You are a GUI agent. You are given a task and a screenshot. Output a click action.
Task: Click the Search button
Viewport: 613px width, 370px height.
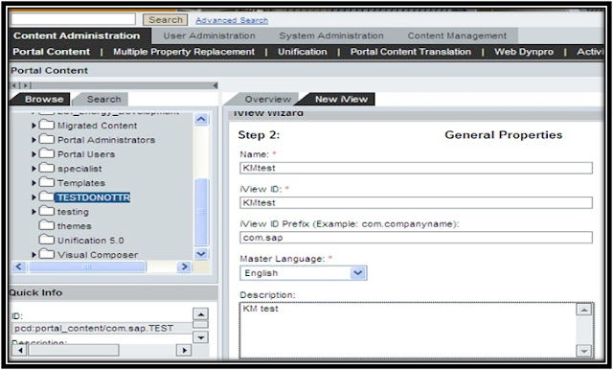coord(165,19)
